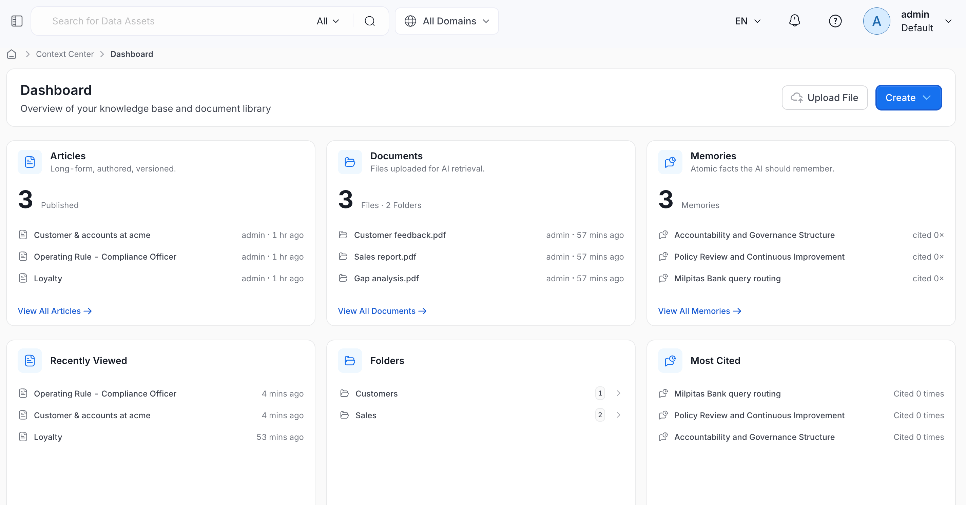Open View All Articles link
This screenshot has width=966, height=505.
(55, 311)
